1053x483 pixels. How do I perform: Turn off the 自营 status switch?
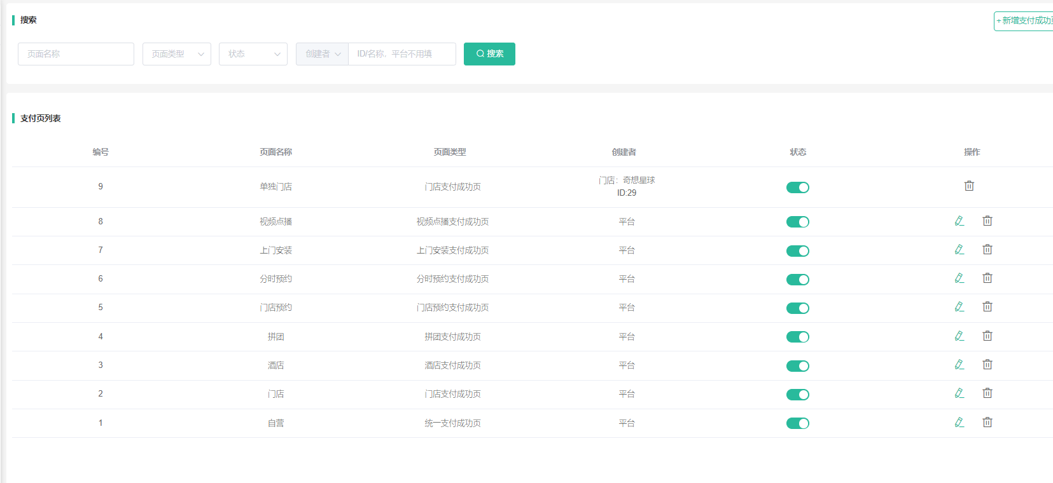(797, 423)
